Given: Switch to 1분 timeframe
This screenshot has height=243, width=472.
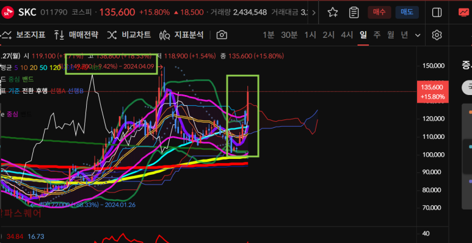Looking at the screenshot, I should [x=269, y=35].
